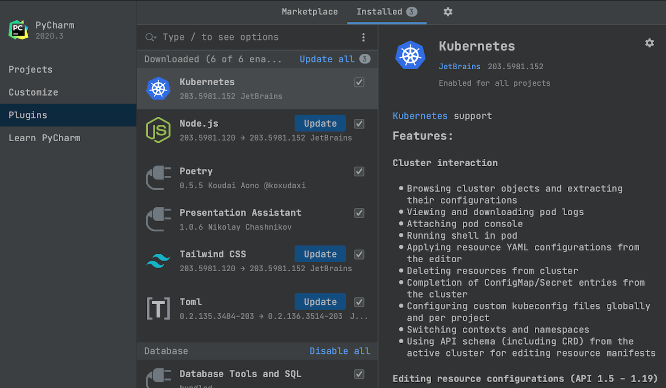This screenshot has height=388, width=666.
Task: Click the Kubernetes plugin title heading
Action: 477,46
